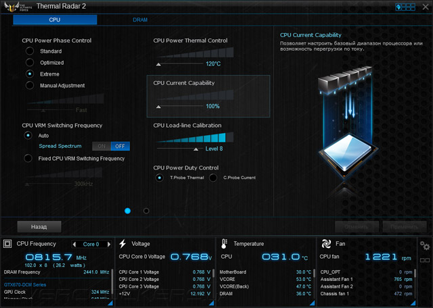Switch to the CPU tab
This screenshot has height=308, width=433.
tap(55, 20)
